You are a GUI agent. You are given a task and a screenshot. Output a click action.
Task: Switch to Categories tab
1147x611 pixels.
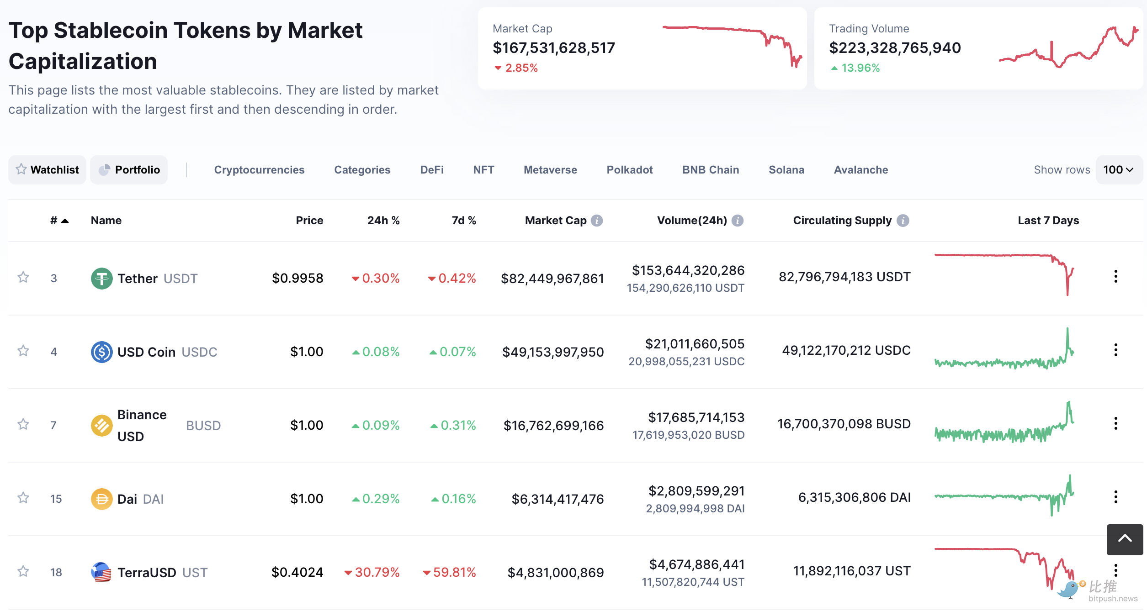362,170
